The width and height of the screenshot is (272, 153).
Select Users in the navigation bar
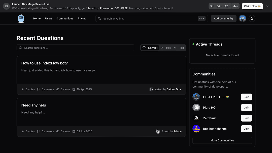[x=49, y=18]
